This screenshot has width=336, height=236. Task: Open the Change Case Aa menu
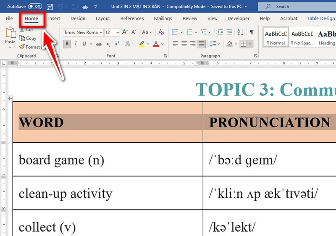pos(147,32)
